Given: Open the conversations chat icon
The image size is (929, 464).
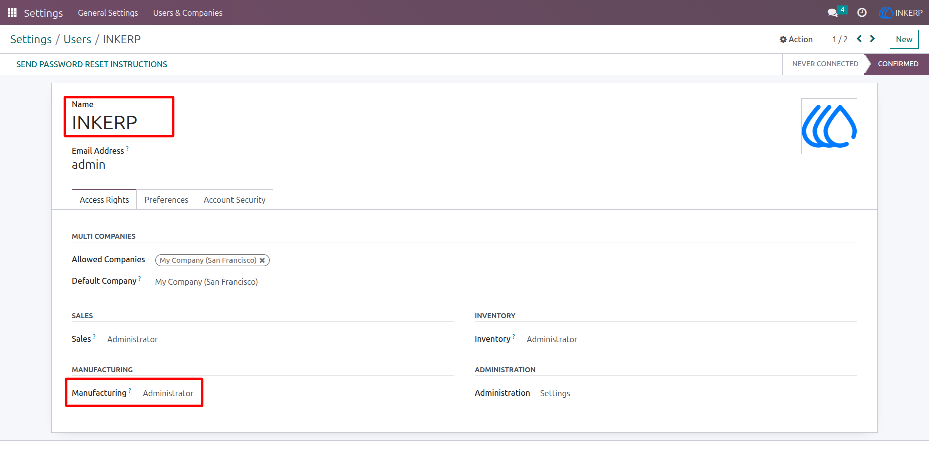Looking at the screenshot, I should click(833, 13).
